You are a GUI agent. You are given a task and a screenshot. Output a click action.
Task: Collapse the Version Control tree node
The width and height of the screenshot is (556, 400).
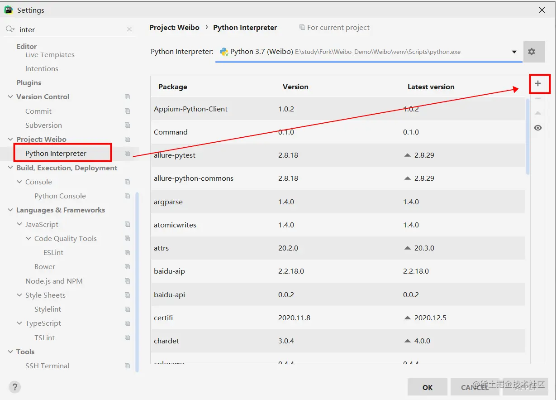coord(10,97)
